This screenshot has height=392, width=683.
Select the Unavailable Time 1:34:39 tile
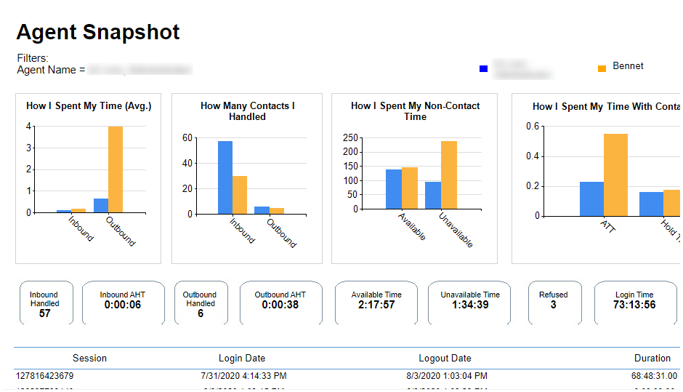tap(469, 303)
